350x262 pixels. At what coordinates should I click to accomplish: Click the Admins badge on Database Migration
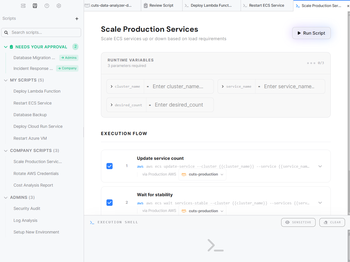tap(69, 58)
